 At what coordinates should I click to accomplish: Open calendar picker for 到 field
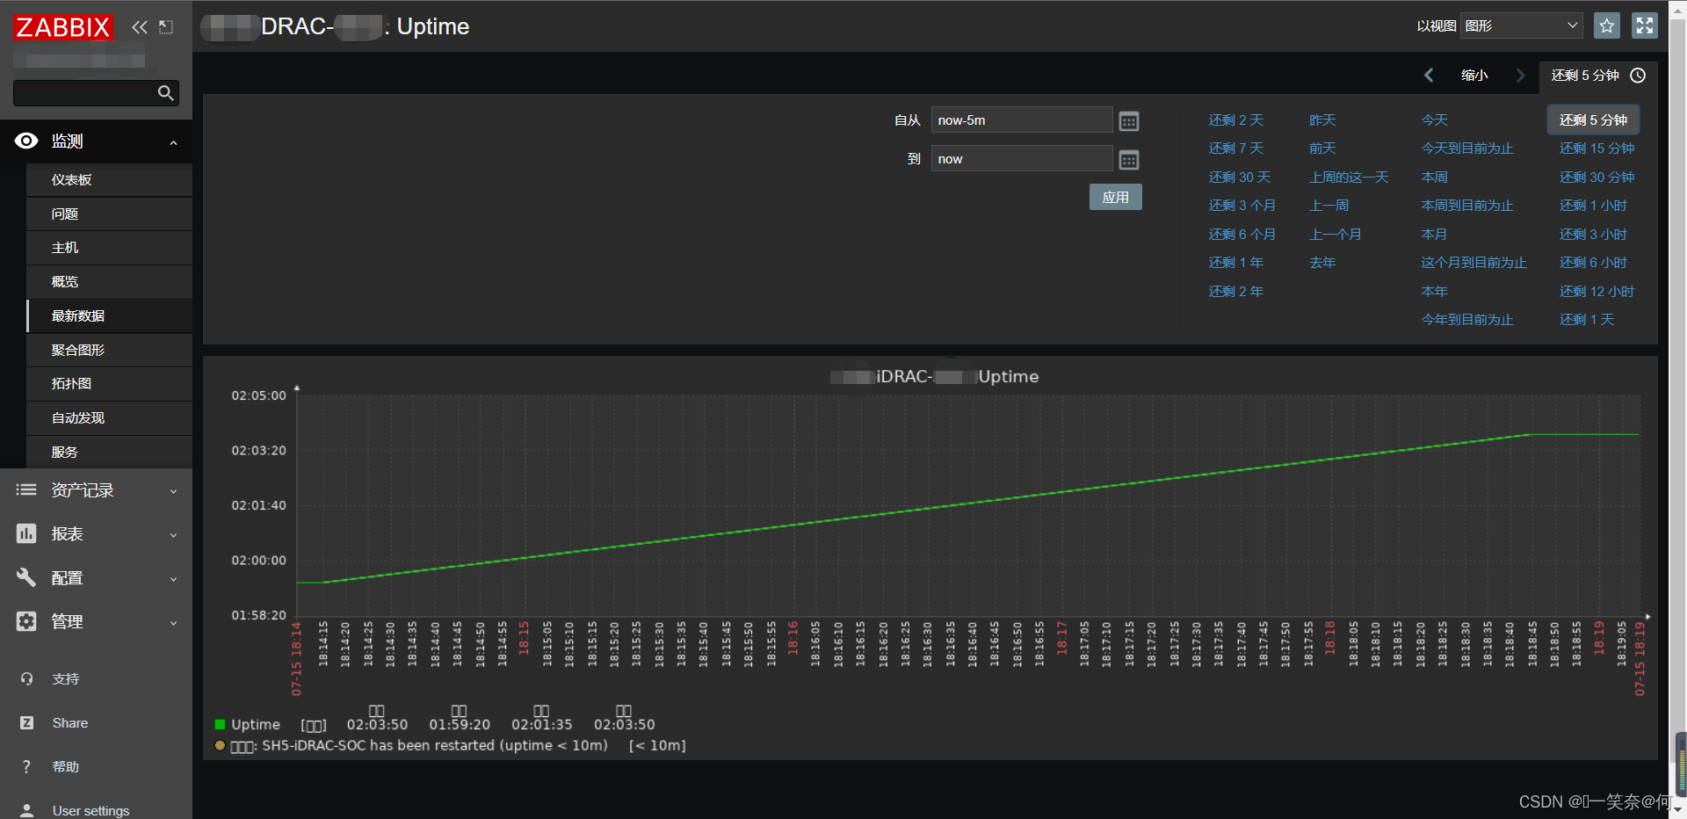pyautogui.click(x=1129, y=160)
